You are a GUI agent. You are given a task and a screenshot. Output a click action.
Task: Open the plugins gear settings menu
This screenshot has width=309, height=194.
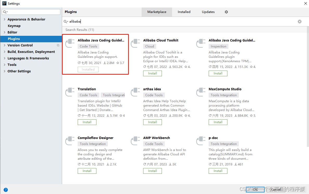(226, 12)
